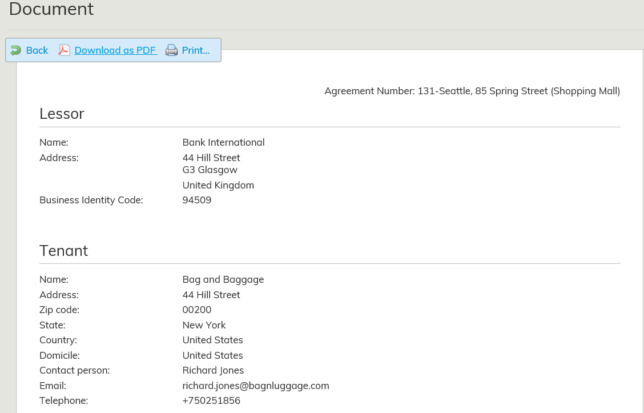Select the zip code value 00200

pos(197,310)
